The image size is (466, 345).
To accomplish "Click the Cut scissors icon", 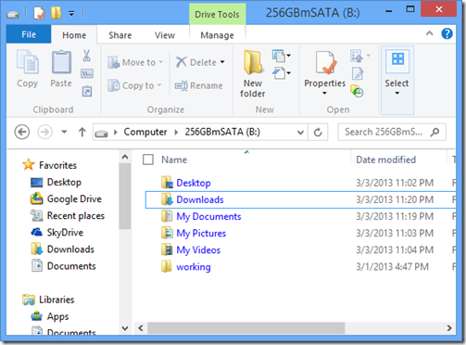I will coord(87,56).
